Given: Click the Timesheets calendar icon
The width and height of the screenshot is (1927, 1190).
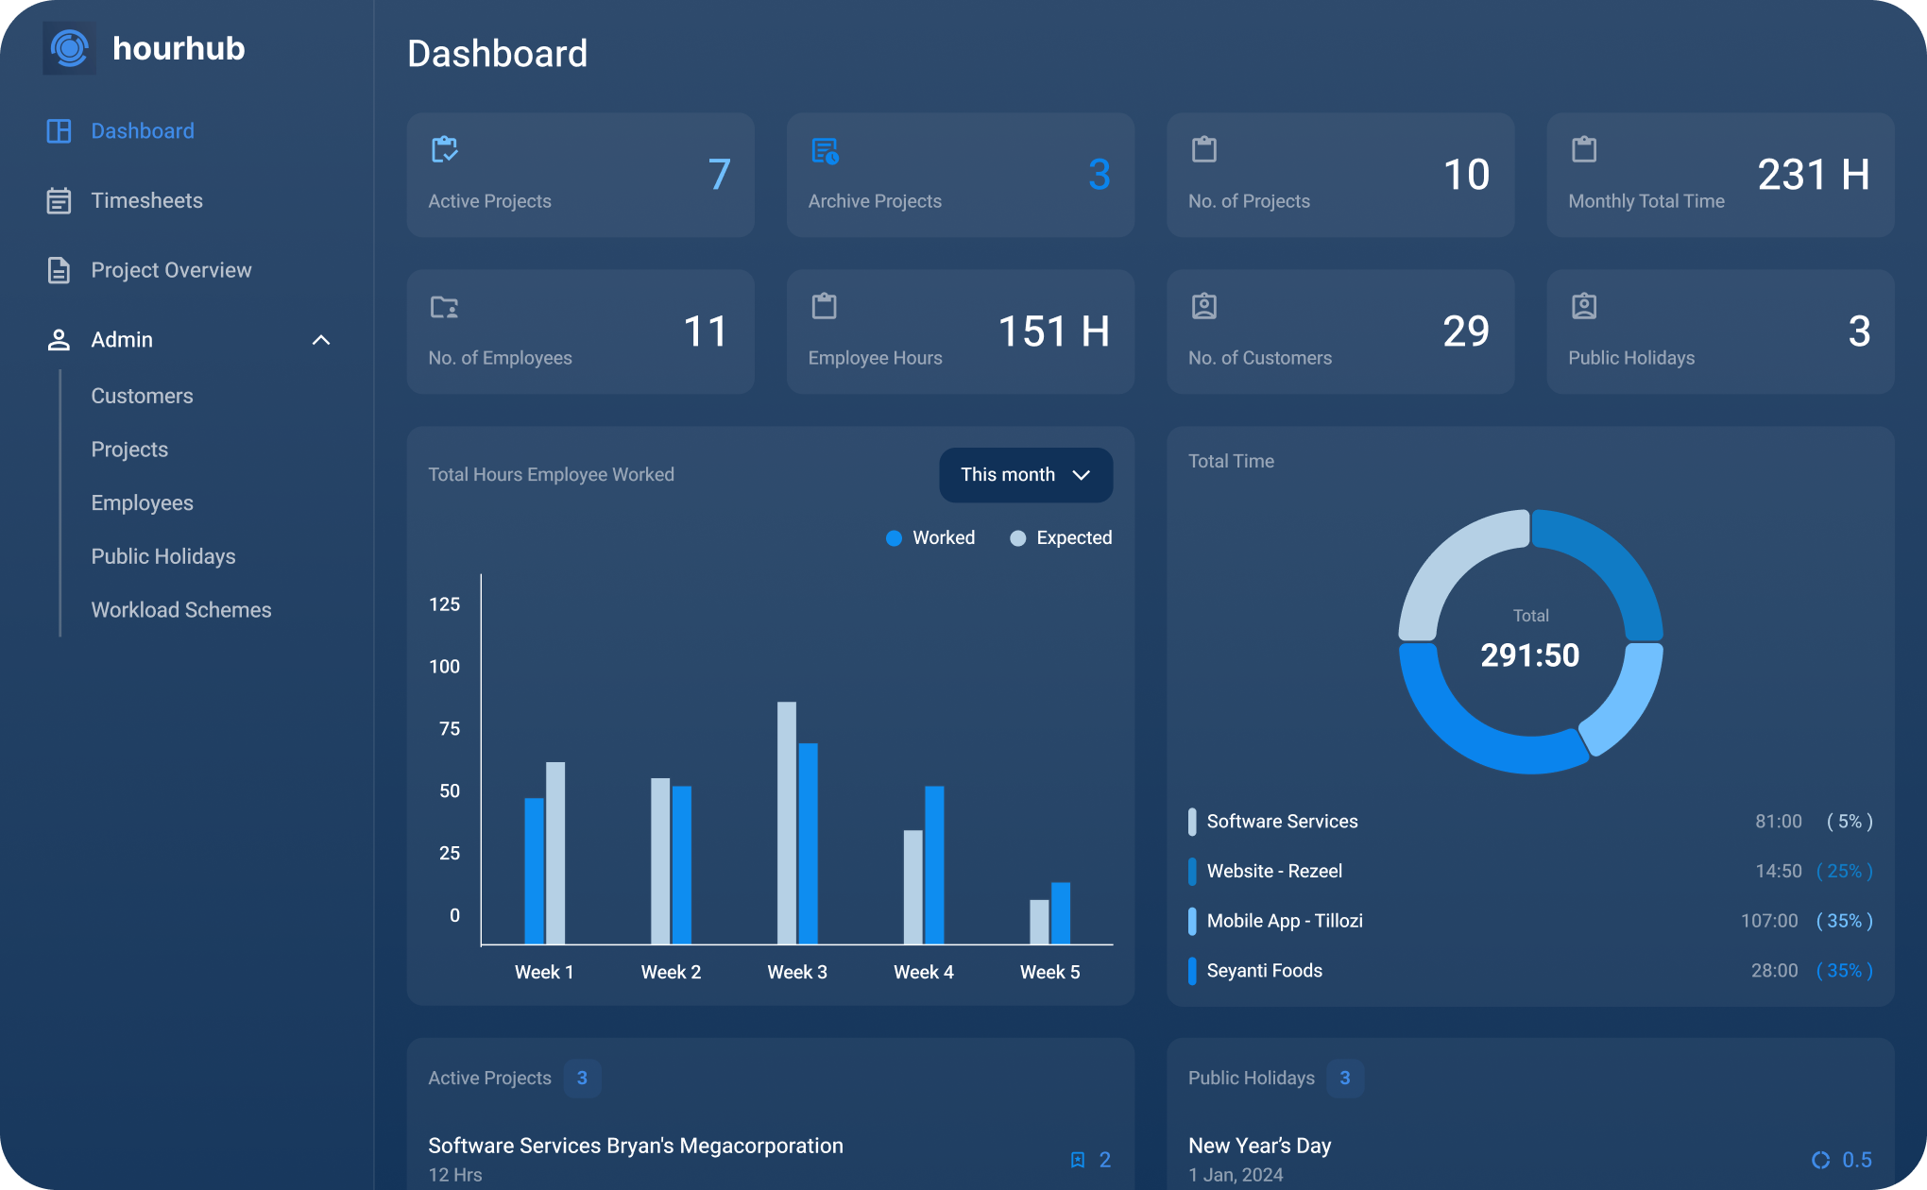Looking at the screenshot, I should coord(59,201).
